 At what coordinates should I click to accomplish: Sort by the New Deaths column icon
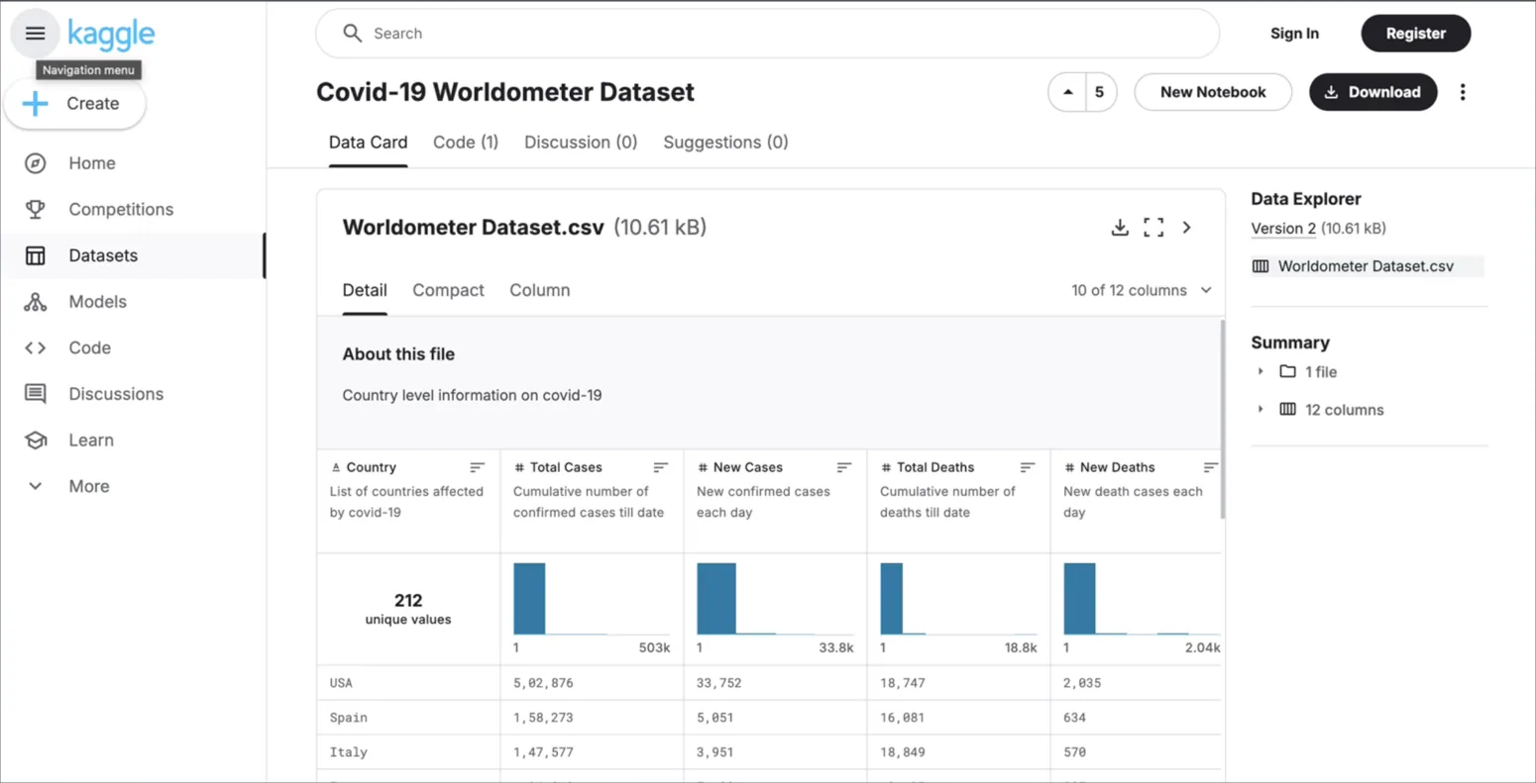click(1210, 467)
